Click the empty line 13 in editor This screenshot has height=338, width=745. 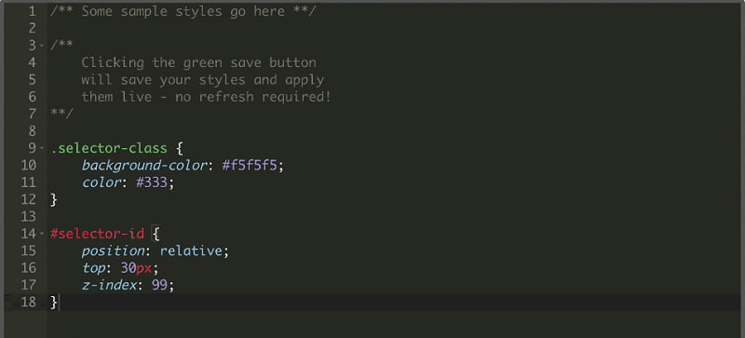pos(394,217)
